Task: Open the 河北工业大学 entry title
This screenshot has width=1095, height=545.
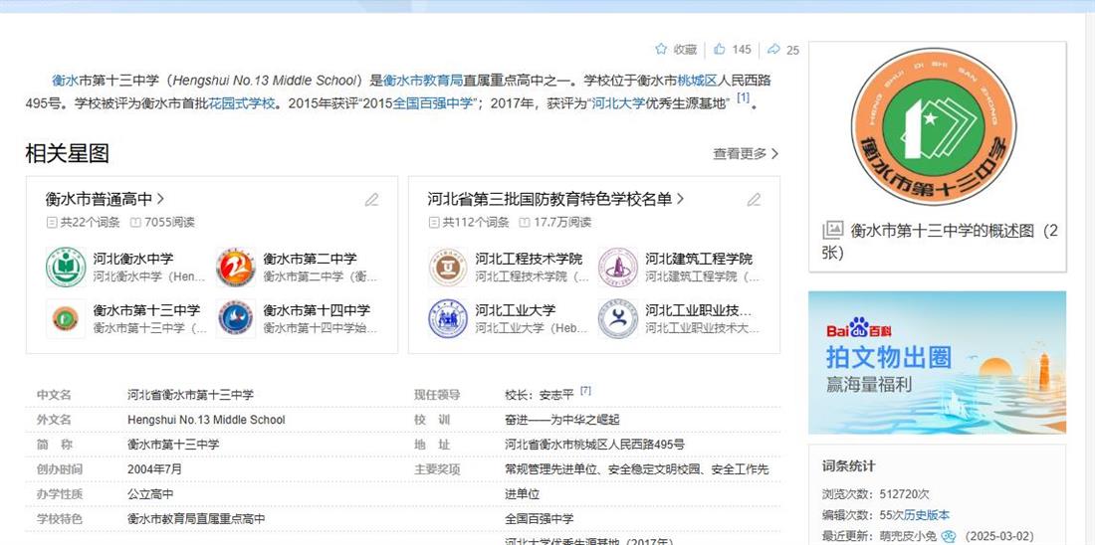Action: point(516,310)
